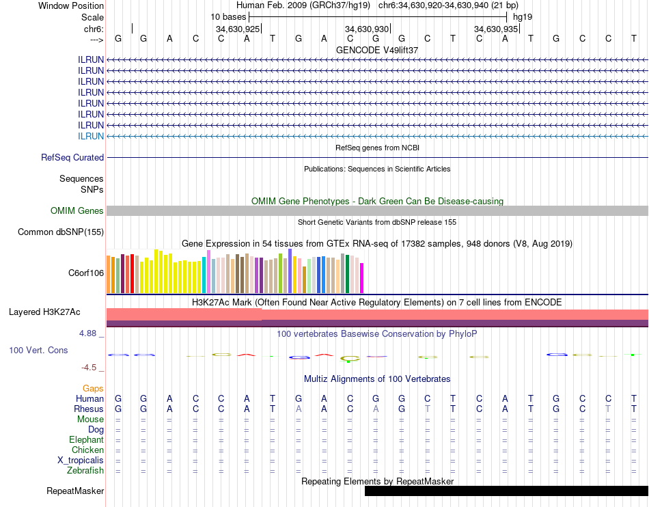Select the Mouse alignment row label

(x=90, y=420)
